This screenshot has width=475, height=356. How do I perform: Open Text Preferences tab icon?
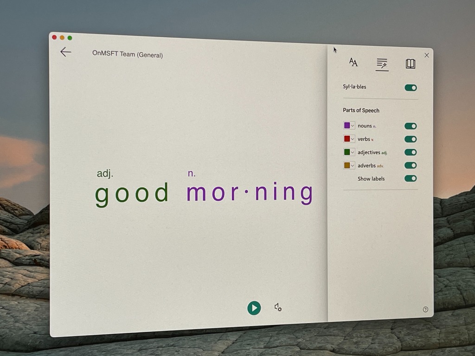[353, 63]
